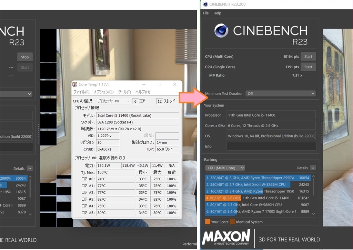Click the リビジョン value B0

pyautogui.click(x=108, y=142)
